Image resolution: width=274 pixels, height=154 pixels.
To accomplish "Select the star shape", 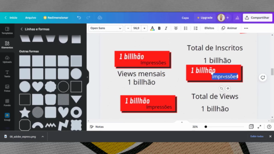I will click(x=25, y=112).
